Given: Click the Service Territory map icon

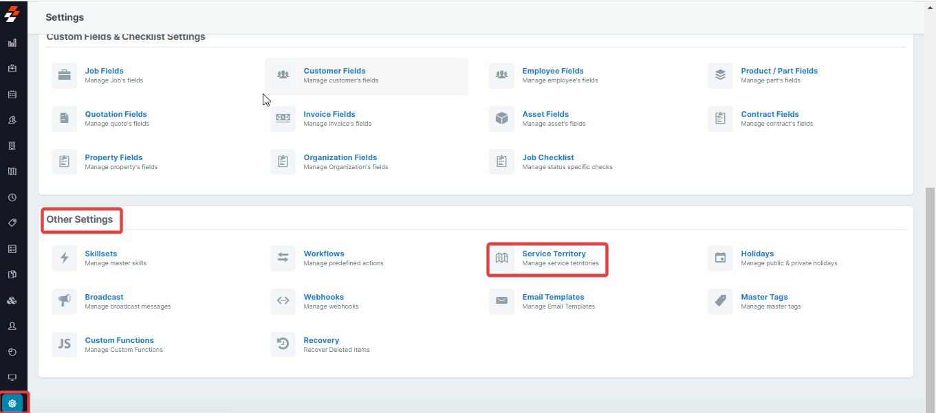Looking at the screenshot, I should pyautogui.click(x=501, y=258).
